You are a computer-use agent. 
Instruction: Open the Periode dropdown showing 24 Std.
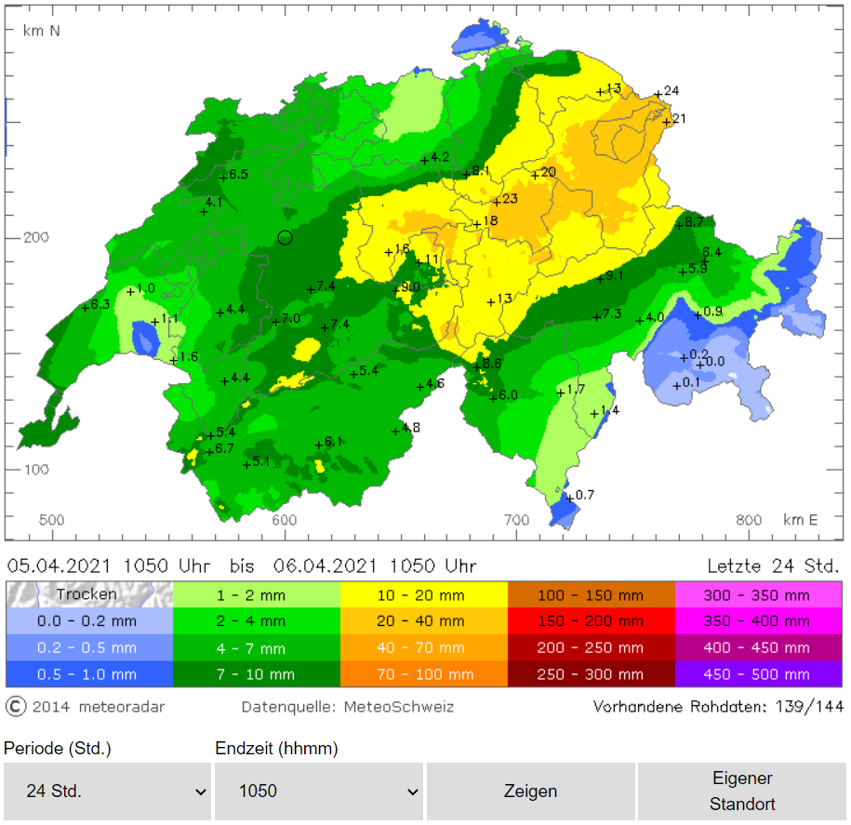[108, 792]
